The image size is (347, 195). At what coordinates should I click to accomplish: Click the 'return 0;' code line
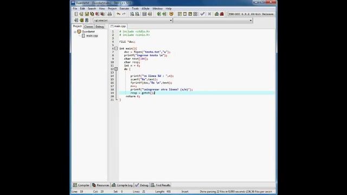point(133,96)
